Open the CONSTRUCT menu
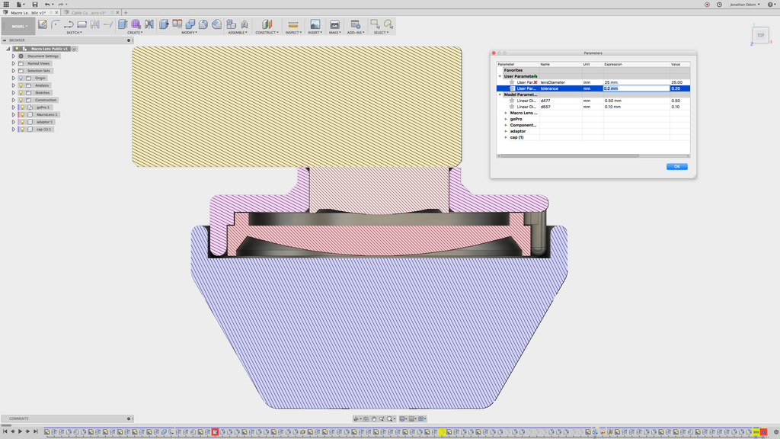Screen dimensions: 780x439 pos(267,33)
